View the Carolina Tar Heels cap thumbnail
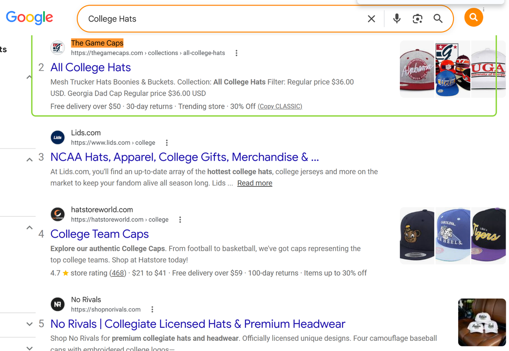The height and width of the screenshot is (351, 509). [x=453, y=236]
